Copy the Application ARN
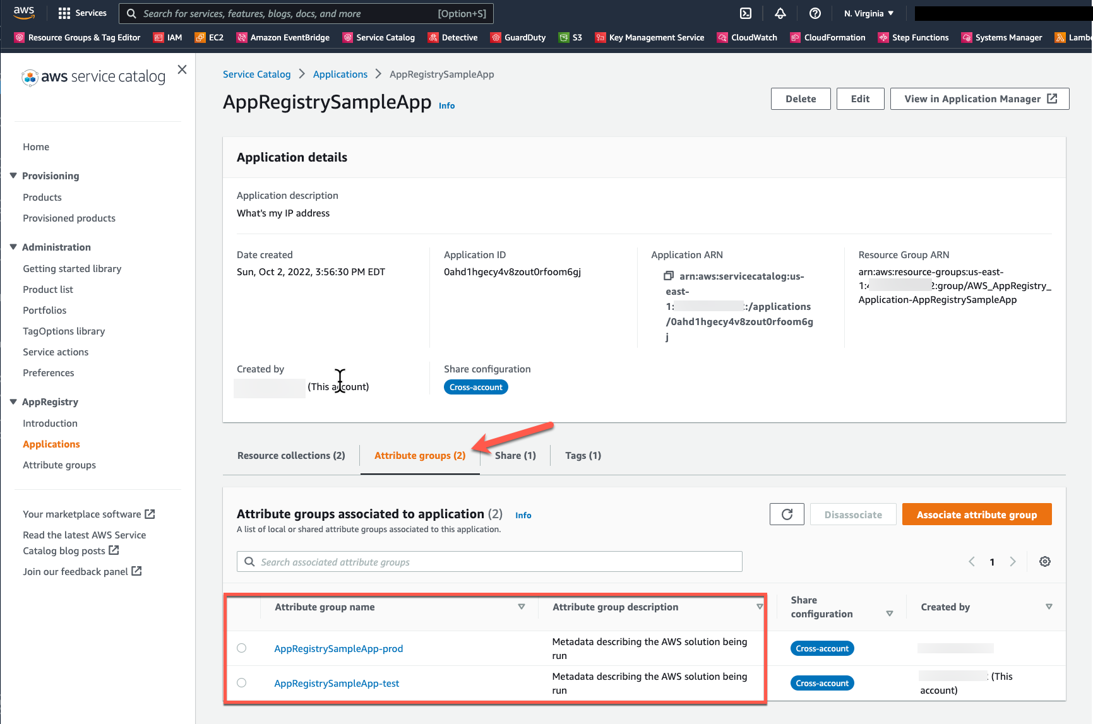This screenshot has height=724, width=1093. tap(668, 276)
